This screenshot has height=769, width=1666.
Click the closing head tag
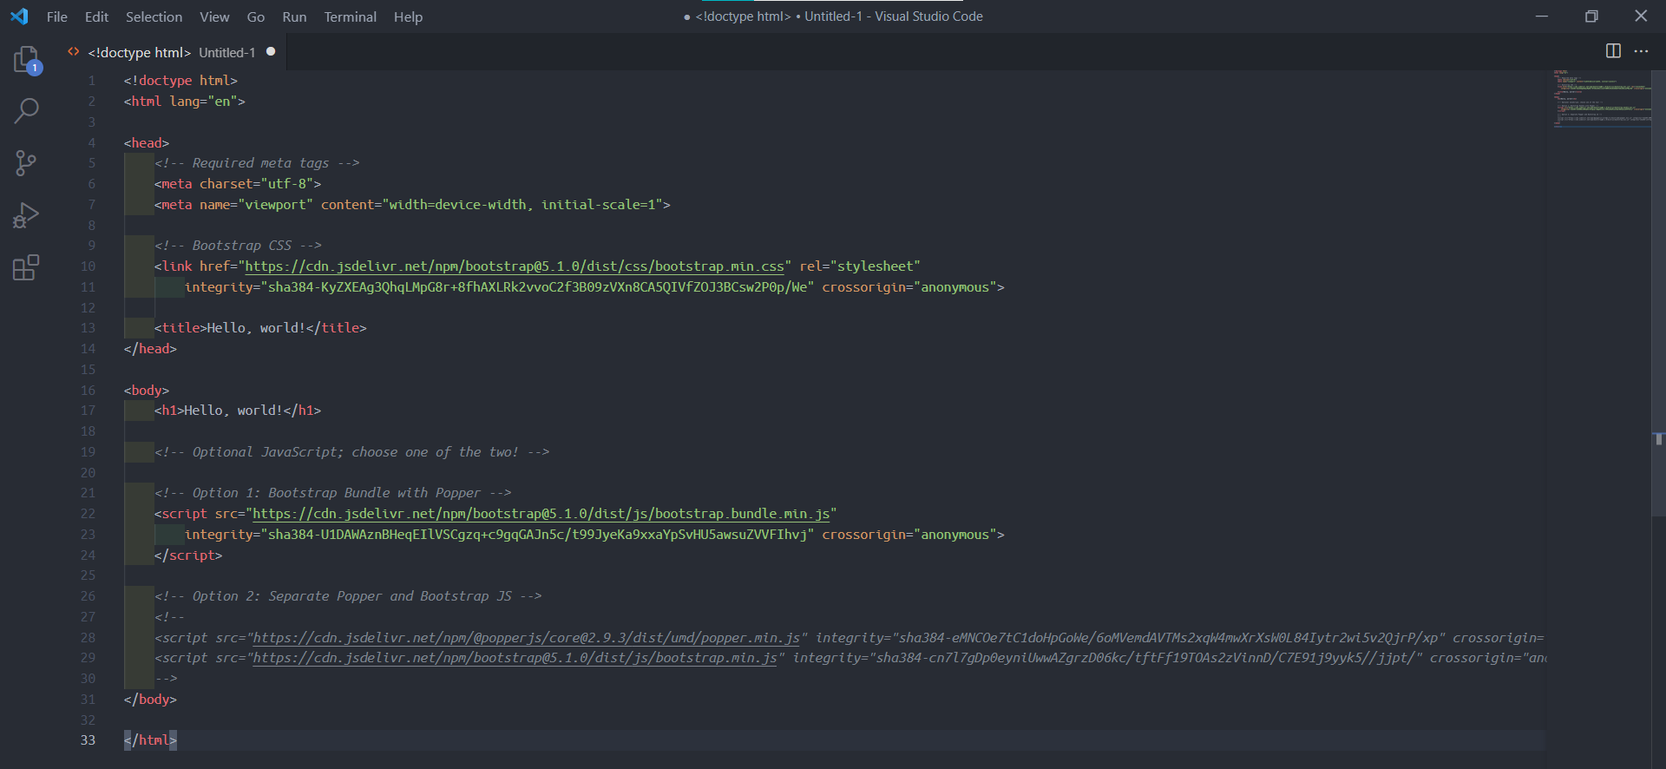[x=150, y=349]
